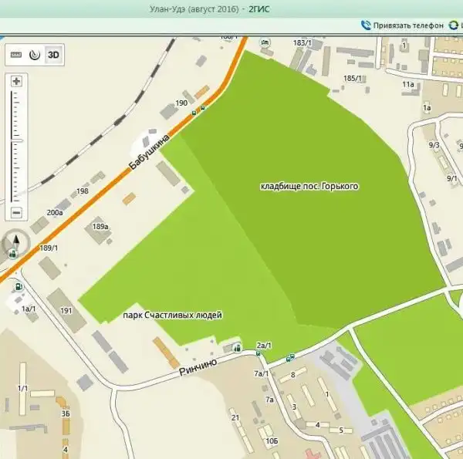Click building number 191

pos(66,310)
